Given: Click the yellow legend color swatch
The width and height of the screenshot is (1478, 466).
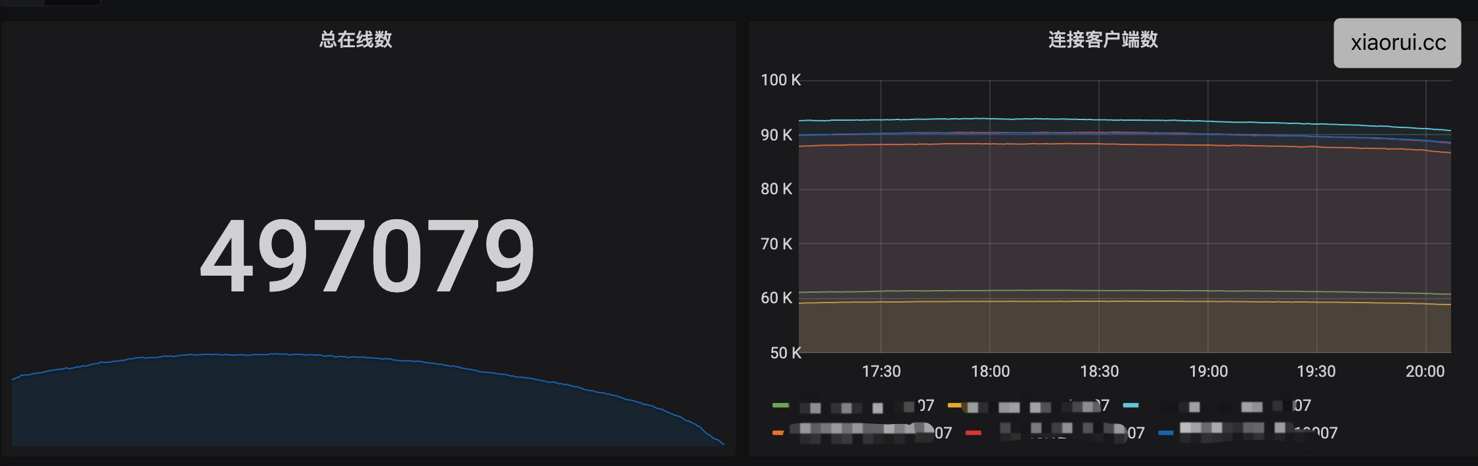Looking at the screenshot, I should pyautogui.click(x=954, y=406).
